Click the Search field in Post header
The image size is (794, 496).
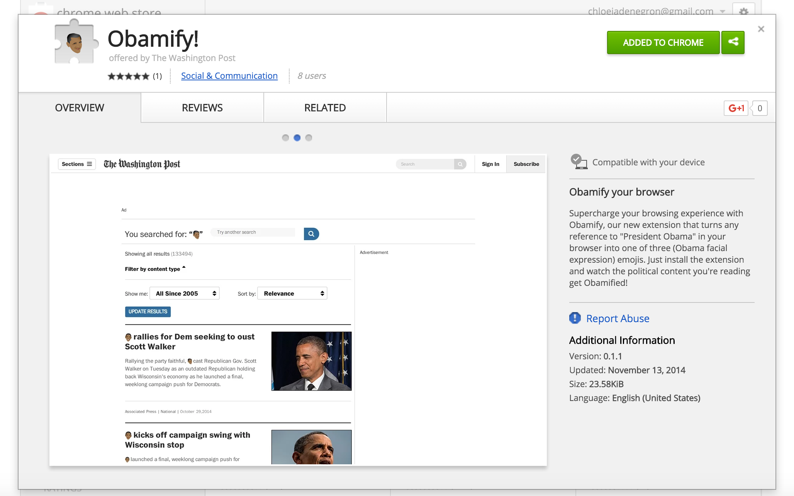(425, 164)
